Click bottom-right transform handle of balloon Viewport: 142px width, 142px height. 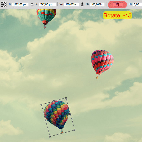click(74, 130)
